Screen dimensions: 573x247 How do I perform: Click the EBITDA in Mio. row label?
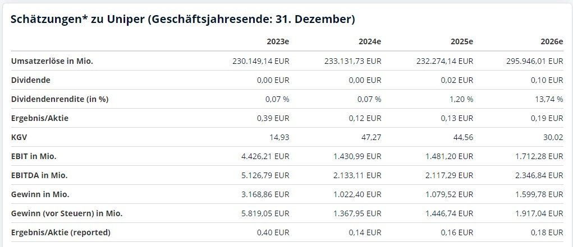point(39,175)
